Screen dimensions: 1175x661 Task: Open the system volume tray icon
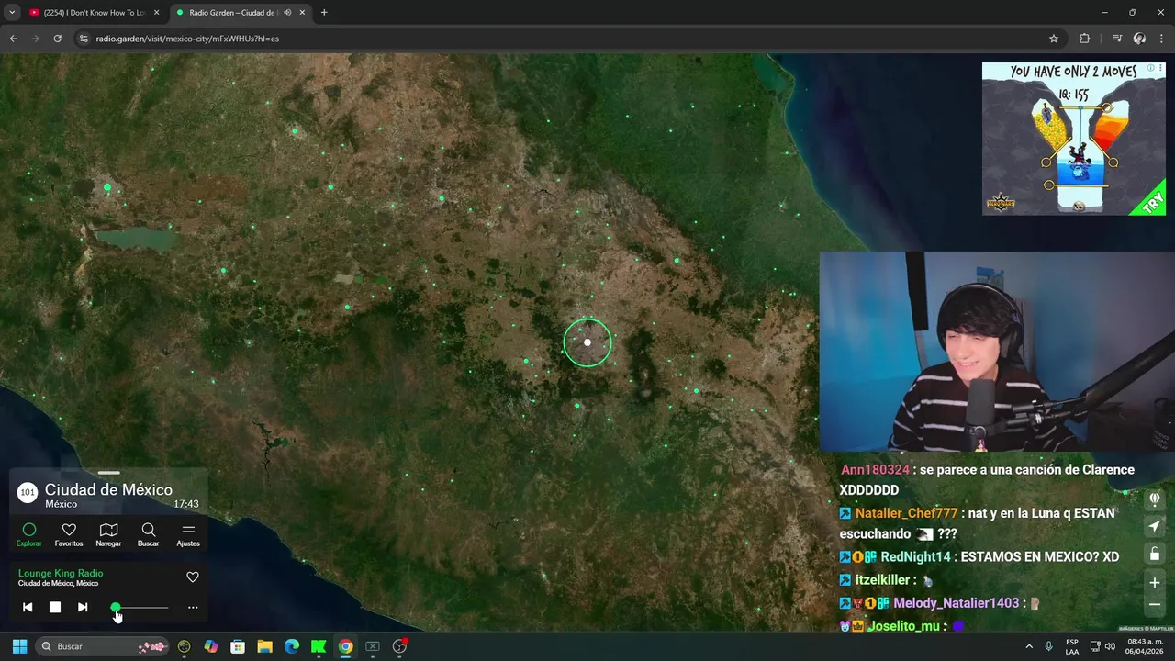click(x=1110, y=646)
